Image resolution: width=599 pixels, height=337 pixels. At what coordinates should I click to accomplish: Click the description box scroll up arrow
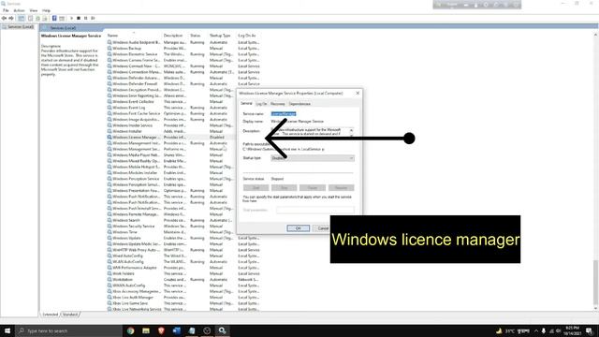pos(352,130)
